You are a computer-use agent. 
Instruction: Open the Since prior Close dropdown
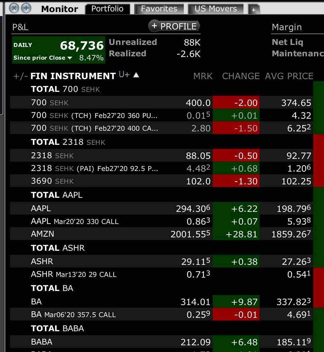tap(70, 58)
